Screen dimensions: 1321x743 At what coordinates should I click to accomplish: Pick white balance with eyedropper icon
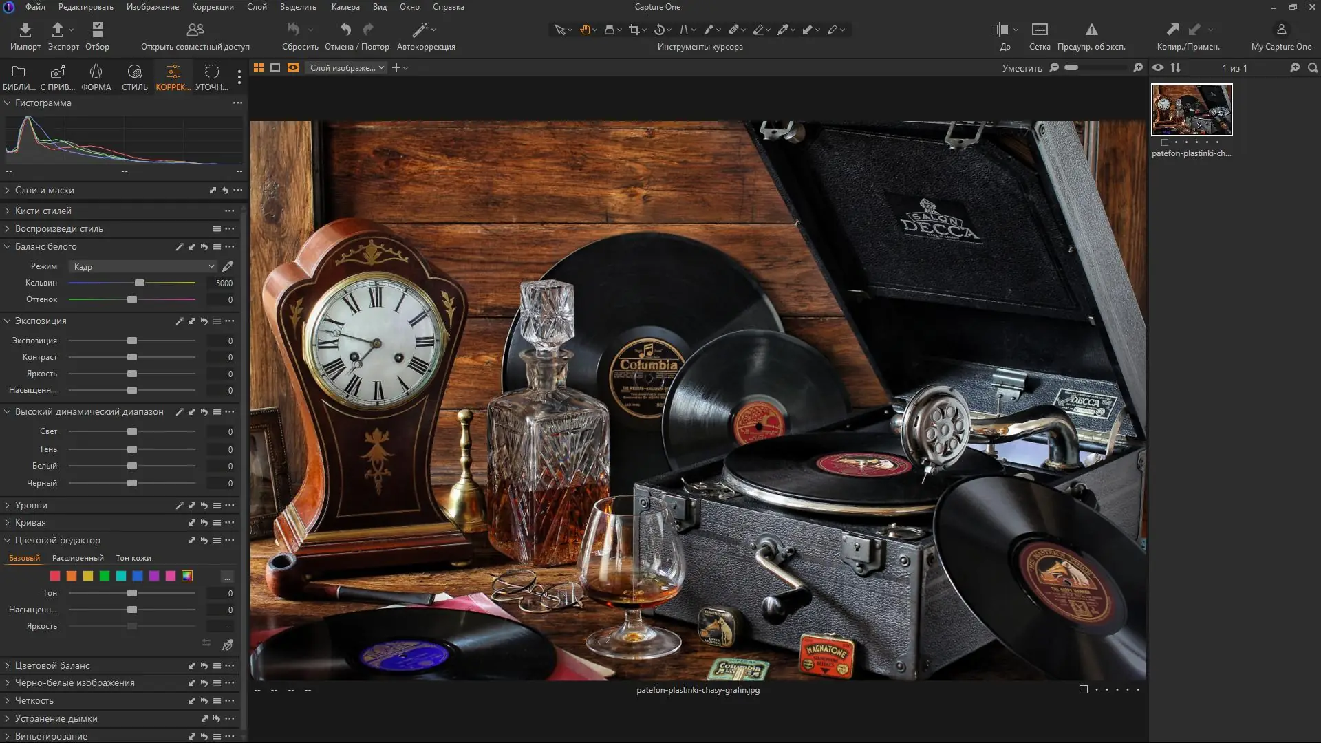click(228, 266)
